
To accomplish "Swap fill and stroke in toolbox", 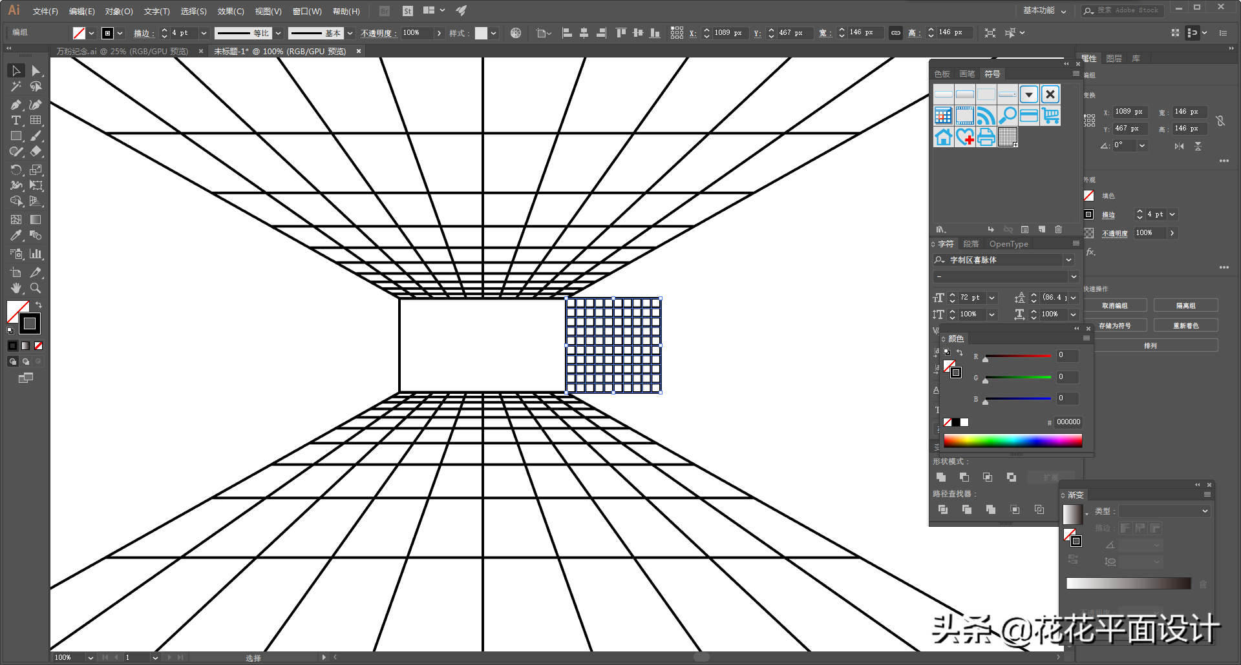I will [39, 305].
